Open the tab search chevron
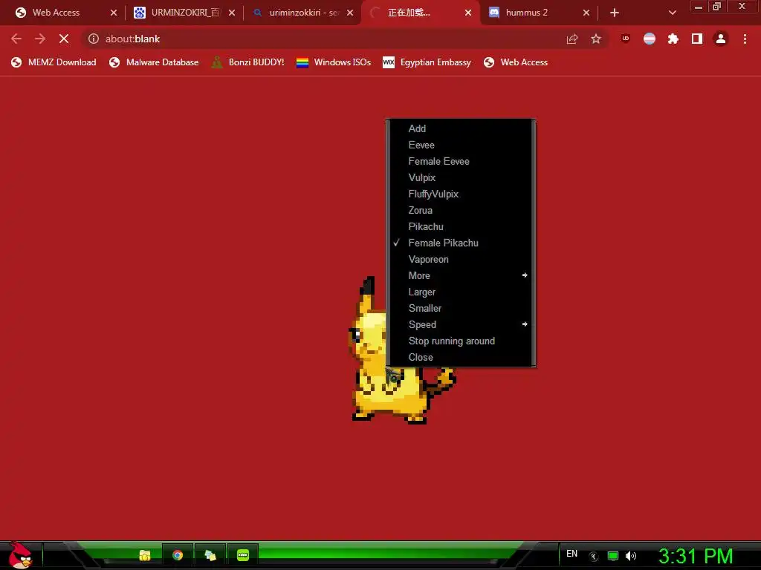Image resolution: width=761 pixels, height=570 pixels. [x=672, y=13]
